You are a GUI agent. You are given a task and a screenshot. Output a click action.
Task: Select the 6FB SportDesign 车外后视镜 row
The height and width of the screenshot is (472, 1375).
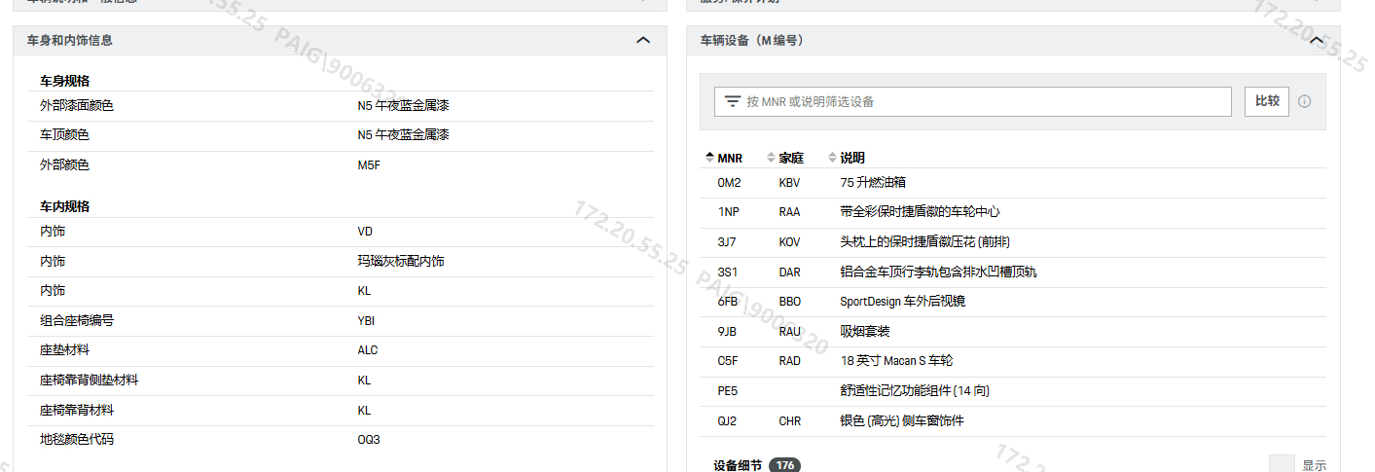click(1012, 302)
